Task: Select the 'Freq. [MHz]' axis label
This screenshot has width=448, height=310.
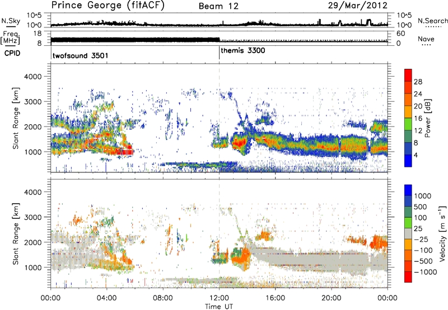Action: coord(10,38)
